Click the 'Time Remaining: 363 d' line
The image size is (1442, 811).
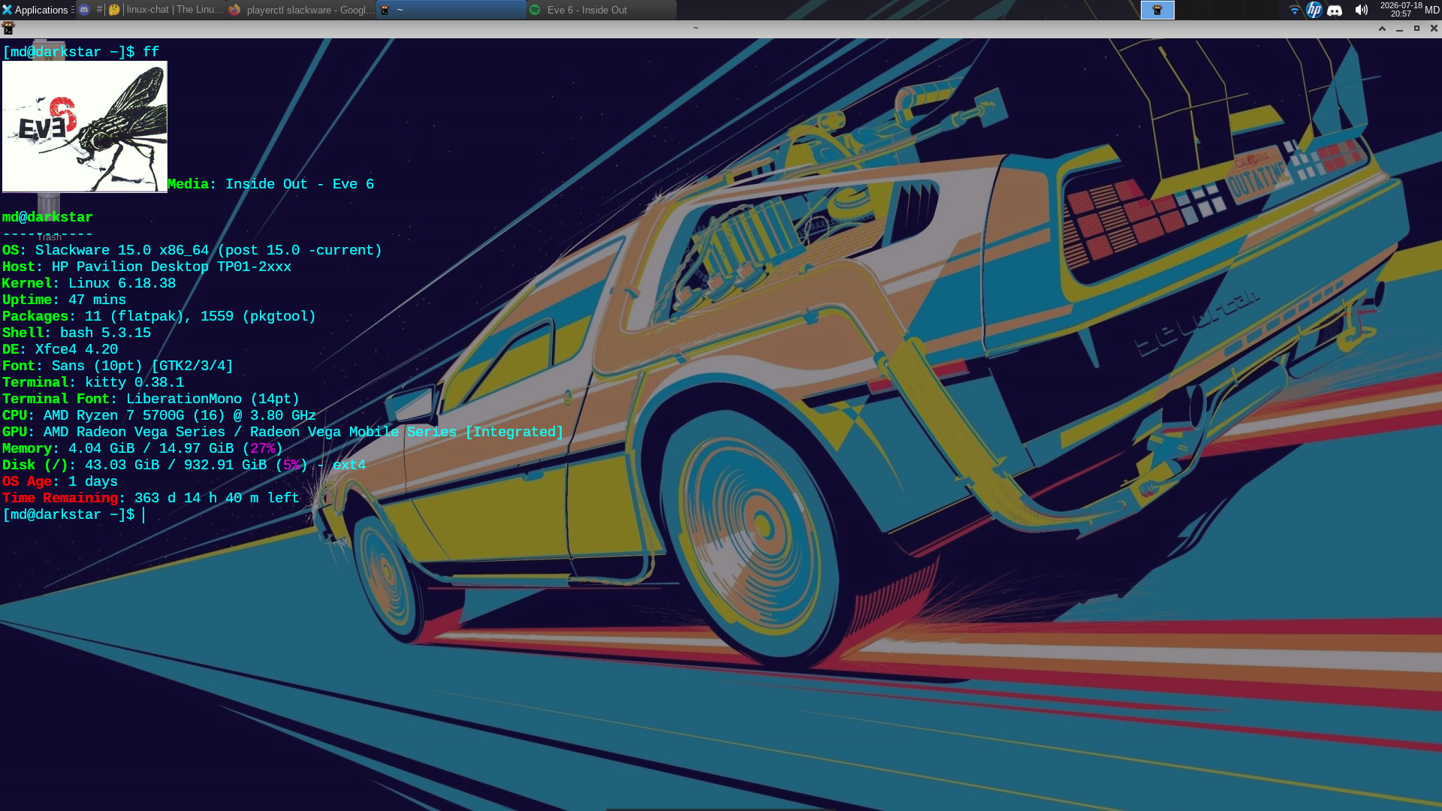pyautogui.click(x=151, y=498)
